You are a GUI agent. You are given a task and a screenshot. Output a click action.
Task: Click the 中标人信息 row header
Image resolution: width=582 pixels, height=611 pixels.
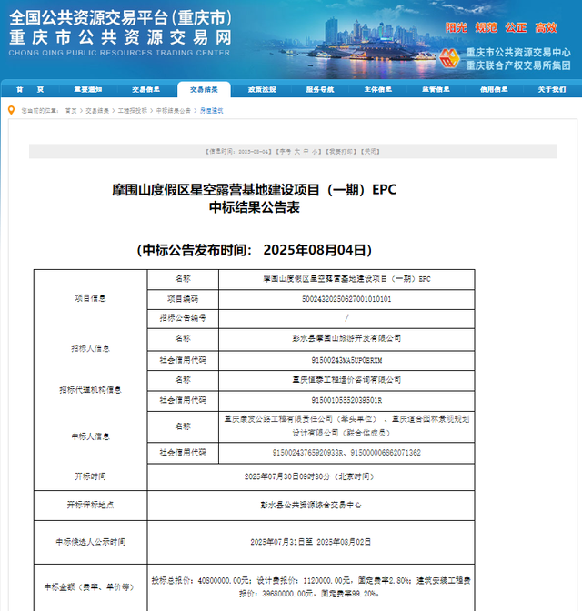90,436
